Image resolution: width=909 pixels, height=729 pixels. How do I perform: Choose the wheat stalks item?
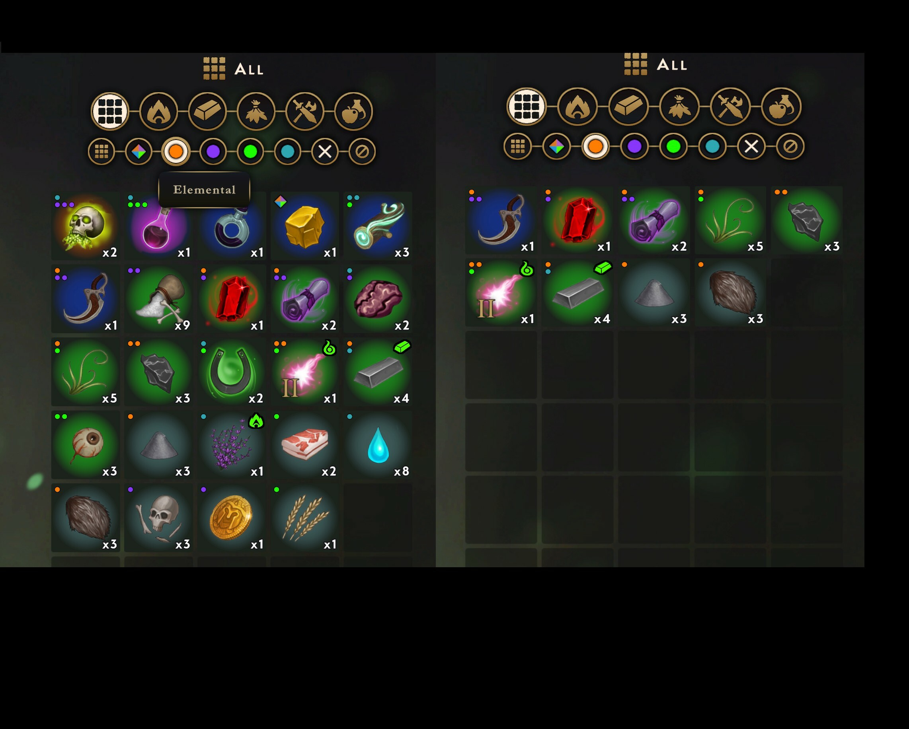coord(304,518)
